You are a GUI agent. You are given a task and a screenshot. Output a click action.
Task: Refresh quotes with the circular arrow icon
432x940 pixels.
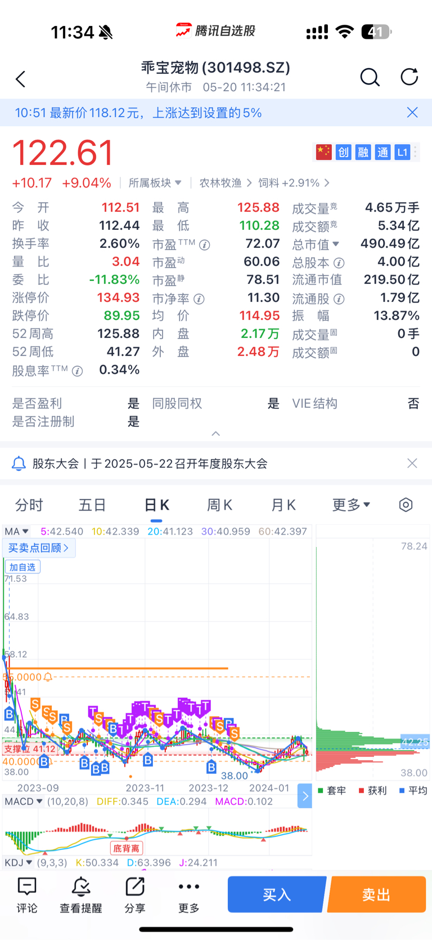point(409,77)
